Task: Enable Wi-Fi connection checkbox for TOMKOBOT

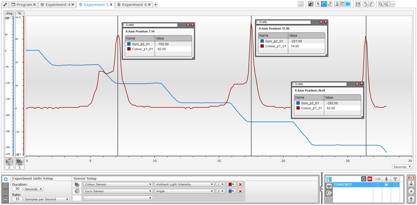Action: (395, 185)
